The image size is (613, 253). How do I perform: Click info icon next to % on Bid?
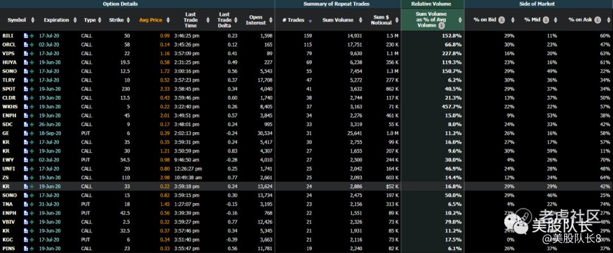point(502,20)
